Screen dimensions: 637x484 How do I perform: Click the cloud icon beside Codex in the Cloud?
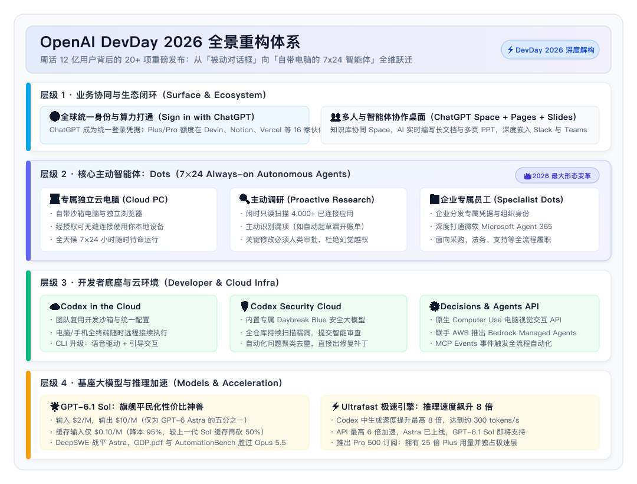point(55,306)
